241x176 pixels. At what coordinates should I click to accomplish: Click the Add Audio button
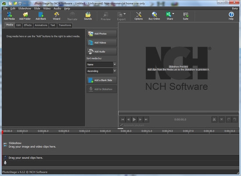tap(101, 51)
